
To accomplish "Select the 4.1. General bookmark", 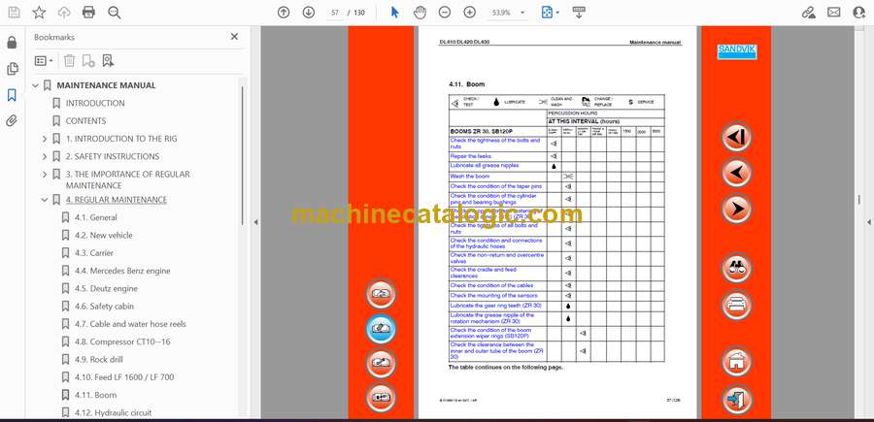I will [x=96, y=217].
